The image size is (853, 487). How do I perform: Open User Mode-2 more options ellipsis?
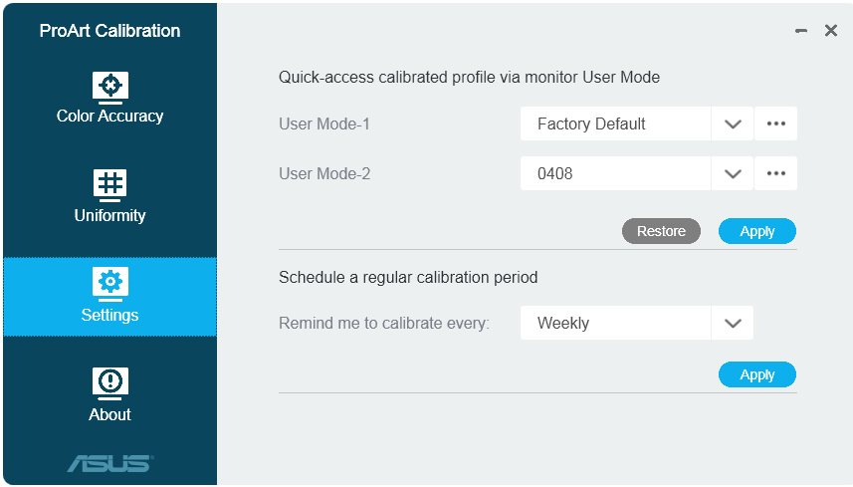[x=775, y=173]
